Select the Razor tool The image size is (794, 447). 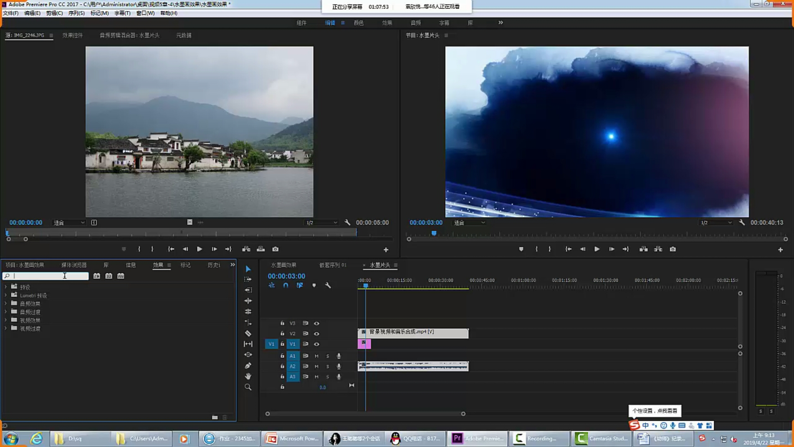[x=248, y=333]
